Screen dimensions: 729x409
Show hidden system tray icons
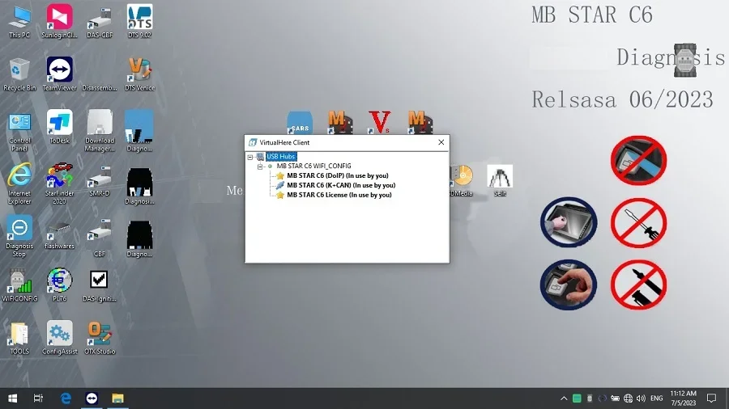coord(564,398)
